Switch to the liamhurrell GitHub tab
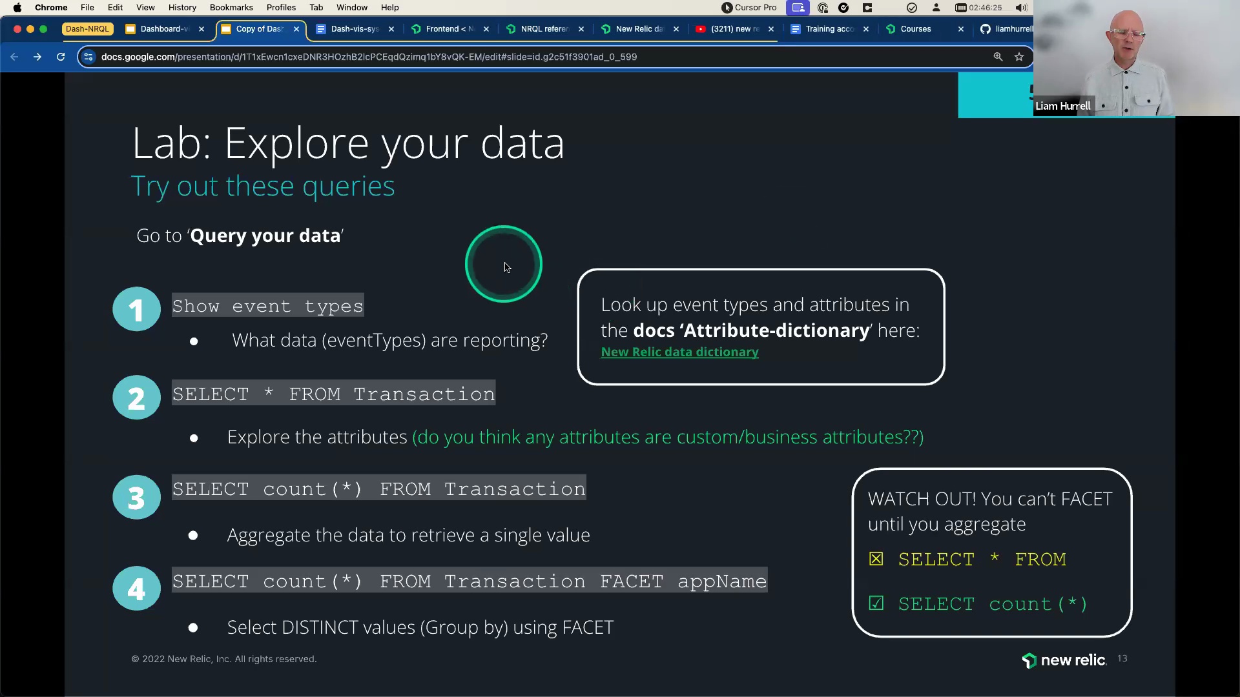The image size is (1240, 697). point(1006,29)
